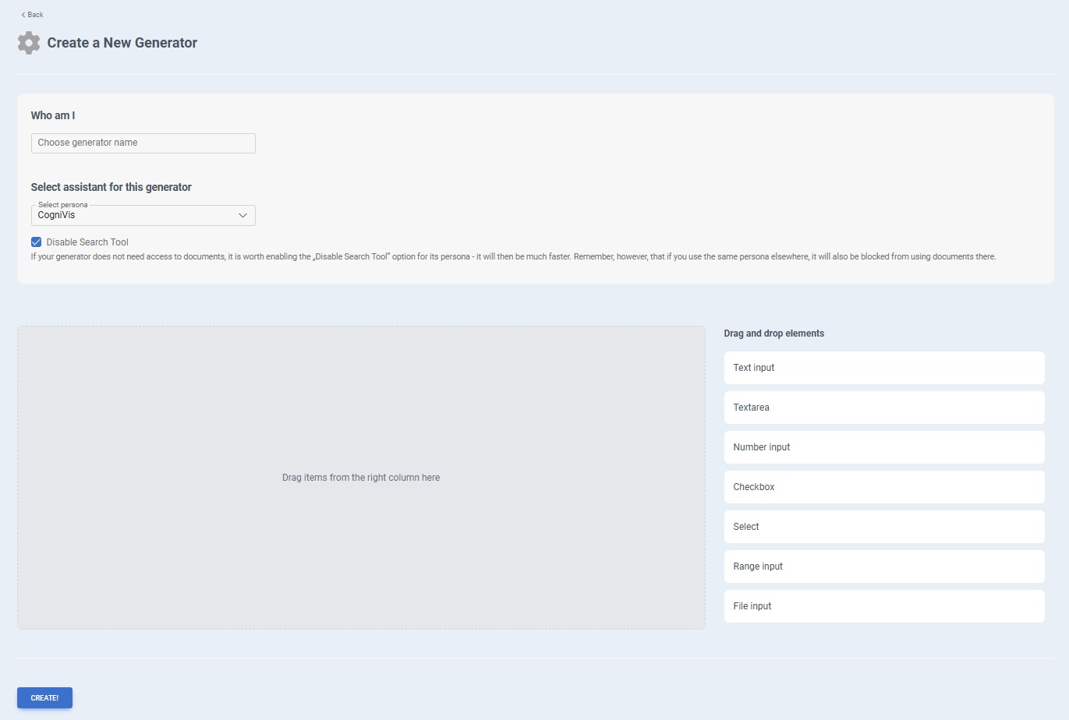Click the gear icon beside the page title
The width and height of the screenshot is (1069, 720).
click(x=29, y=43)
